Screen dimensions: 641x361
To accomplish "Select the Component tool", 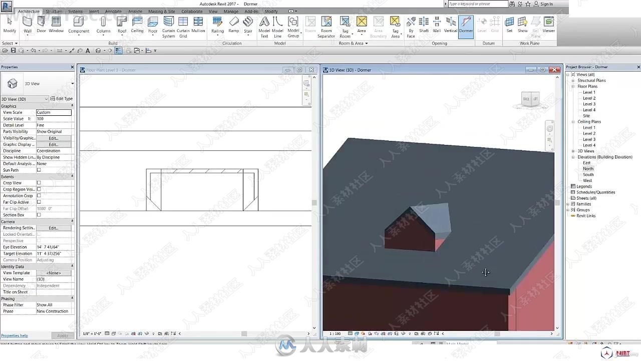I will coord(79,25).
